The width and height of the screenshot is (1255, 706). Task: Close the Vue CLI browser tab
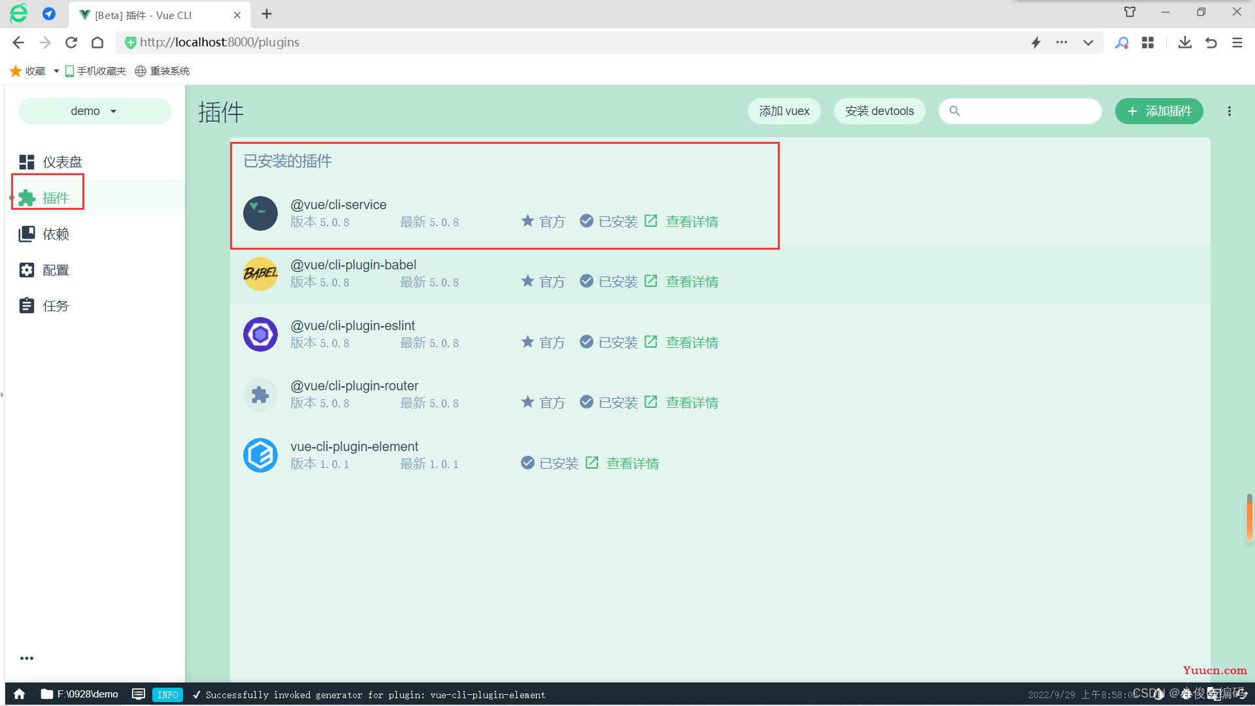coord(237,15)
